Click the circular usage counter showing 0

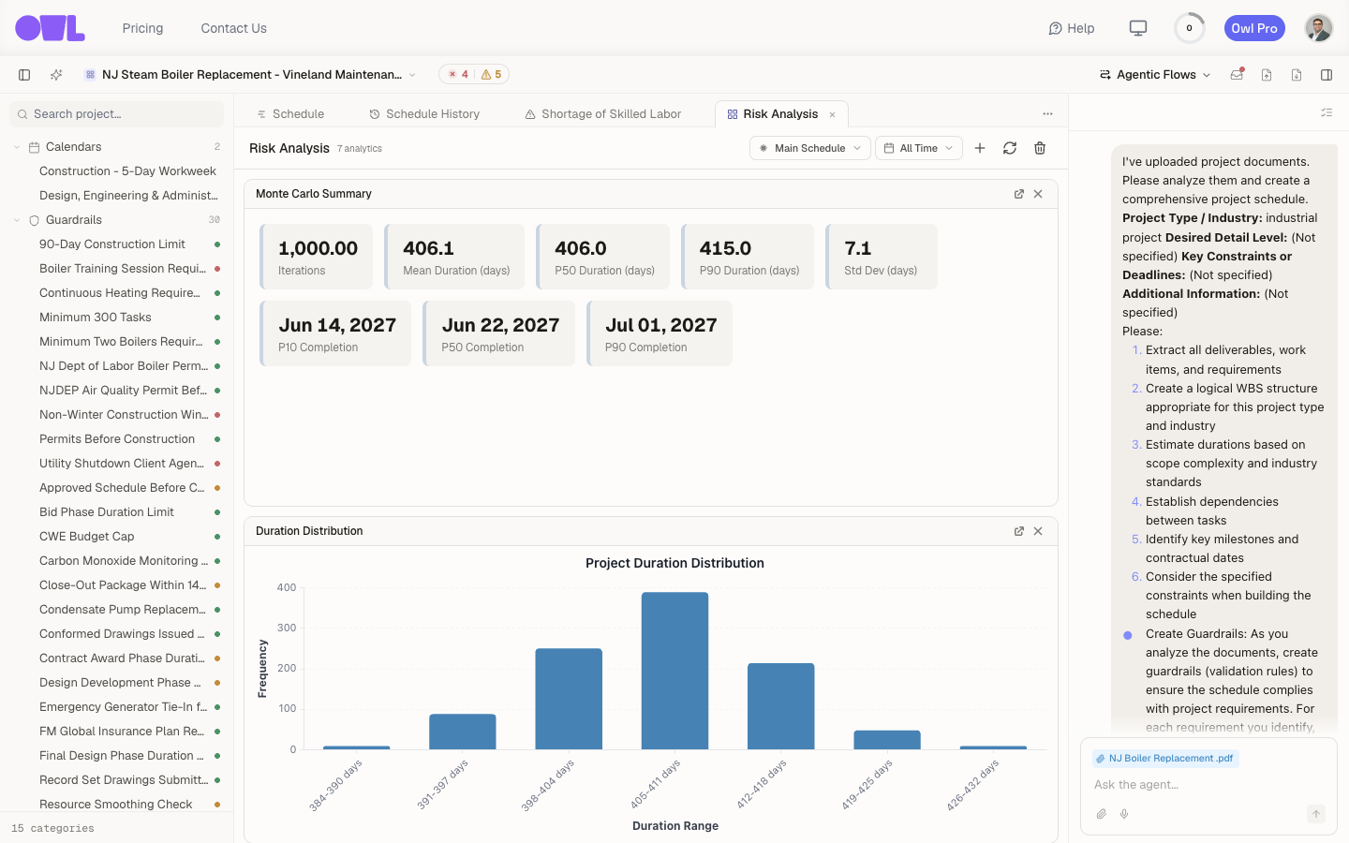tap(1190, 28)
